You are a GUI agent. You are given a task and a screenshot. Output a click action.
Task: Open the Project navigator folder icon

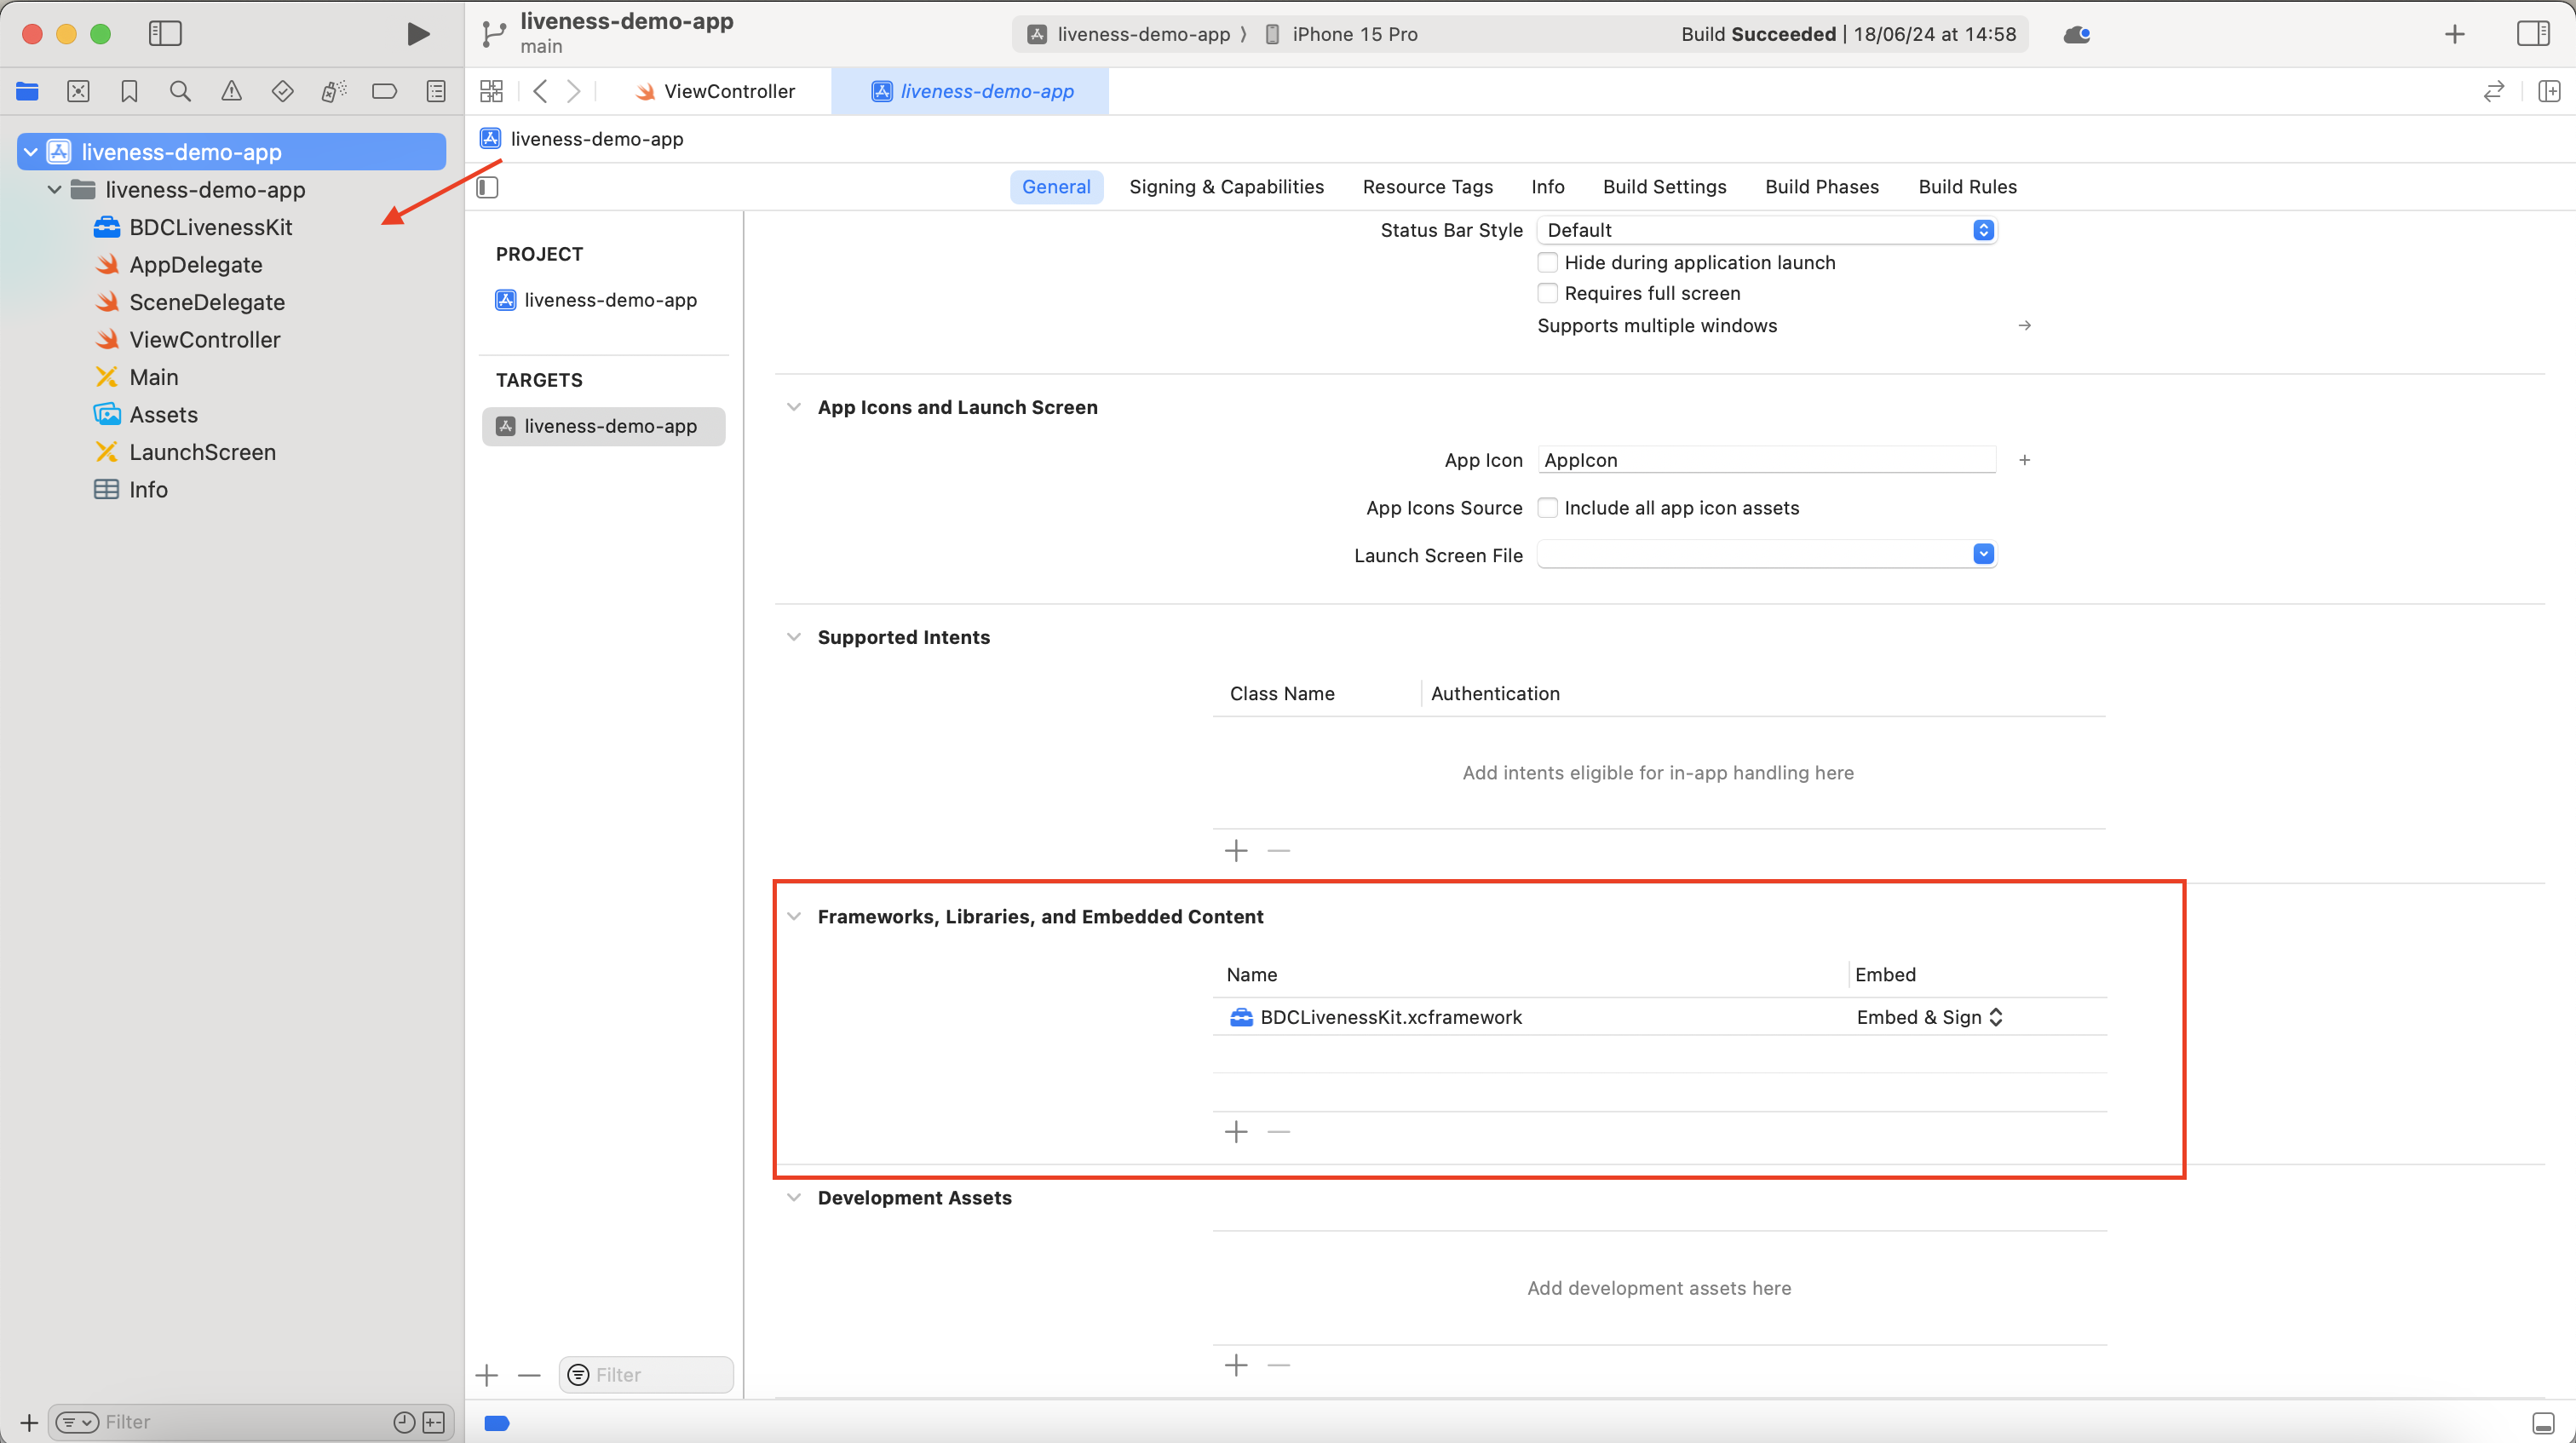(27, 91)
